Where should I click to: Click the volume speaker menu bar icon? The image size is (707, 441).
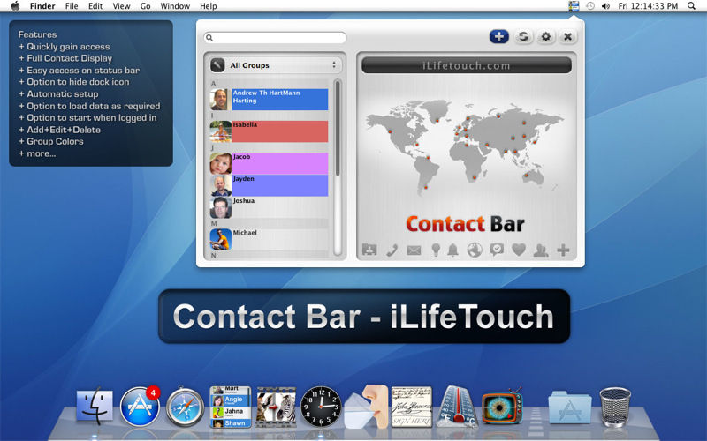605,6
